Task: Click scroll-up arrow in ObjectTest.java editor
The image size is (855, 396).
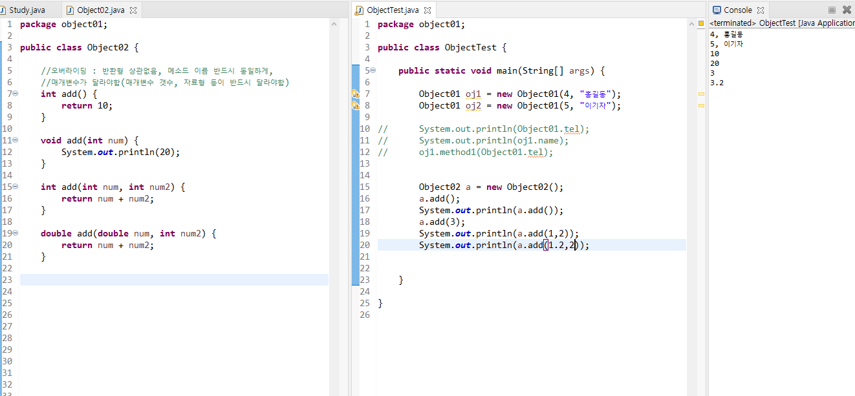Action: click(691, 24)
